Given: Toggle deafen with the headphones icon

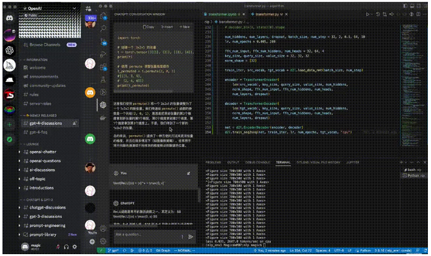Looking at the screenshot, I should (65, 247).
